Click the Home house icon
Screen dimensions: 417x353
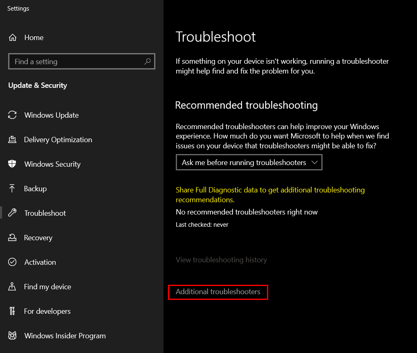[x=13, y=38]
